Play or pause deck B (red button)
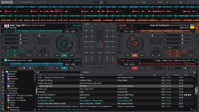 [135, 68]
